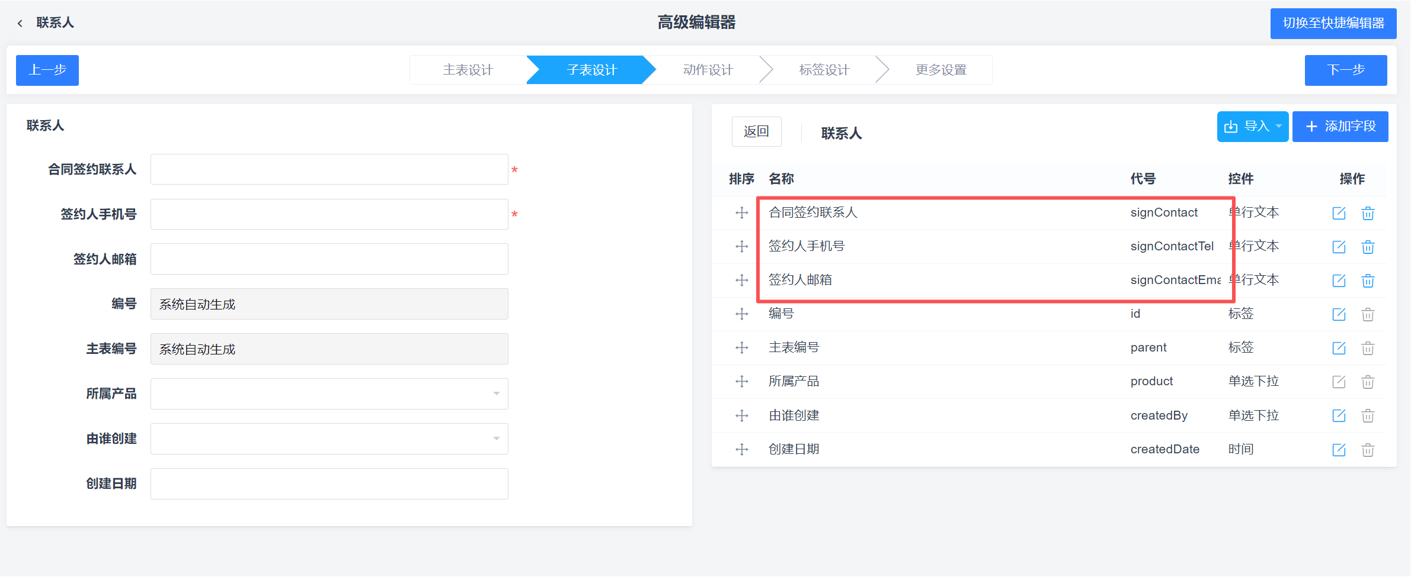Click the 返回 button
Viewport: 1411px width, 577px height.
click(756, 131)
